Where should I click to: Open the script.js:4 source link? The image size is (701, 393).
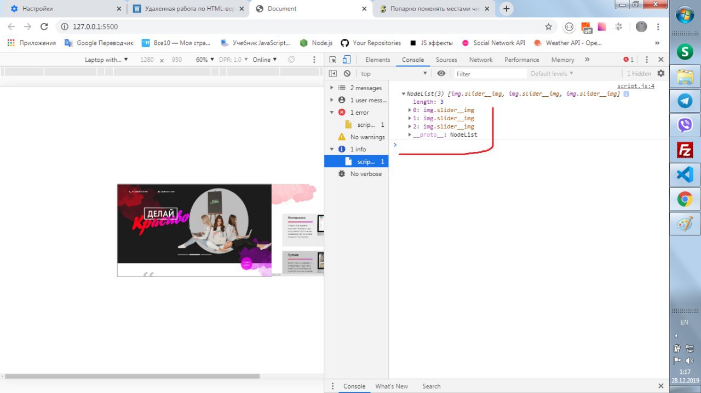pyautogui.click(x=635, y=86)
